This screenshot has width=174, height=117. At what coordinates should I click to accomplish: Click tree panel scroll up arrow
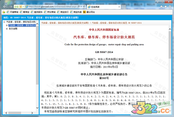(x=37, y=24)
